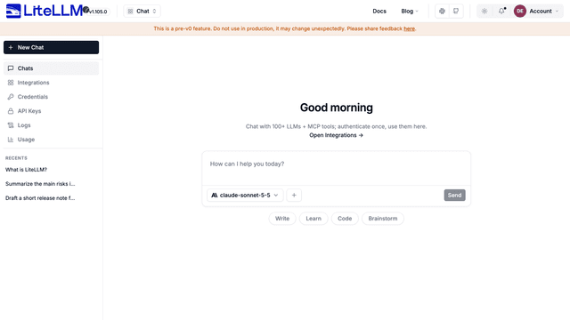This screenshot has width=570, height=320.
Task: Focus the How can I help you today field
Action: coord(337,168)
